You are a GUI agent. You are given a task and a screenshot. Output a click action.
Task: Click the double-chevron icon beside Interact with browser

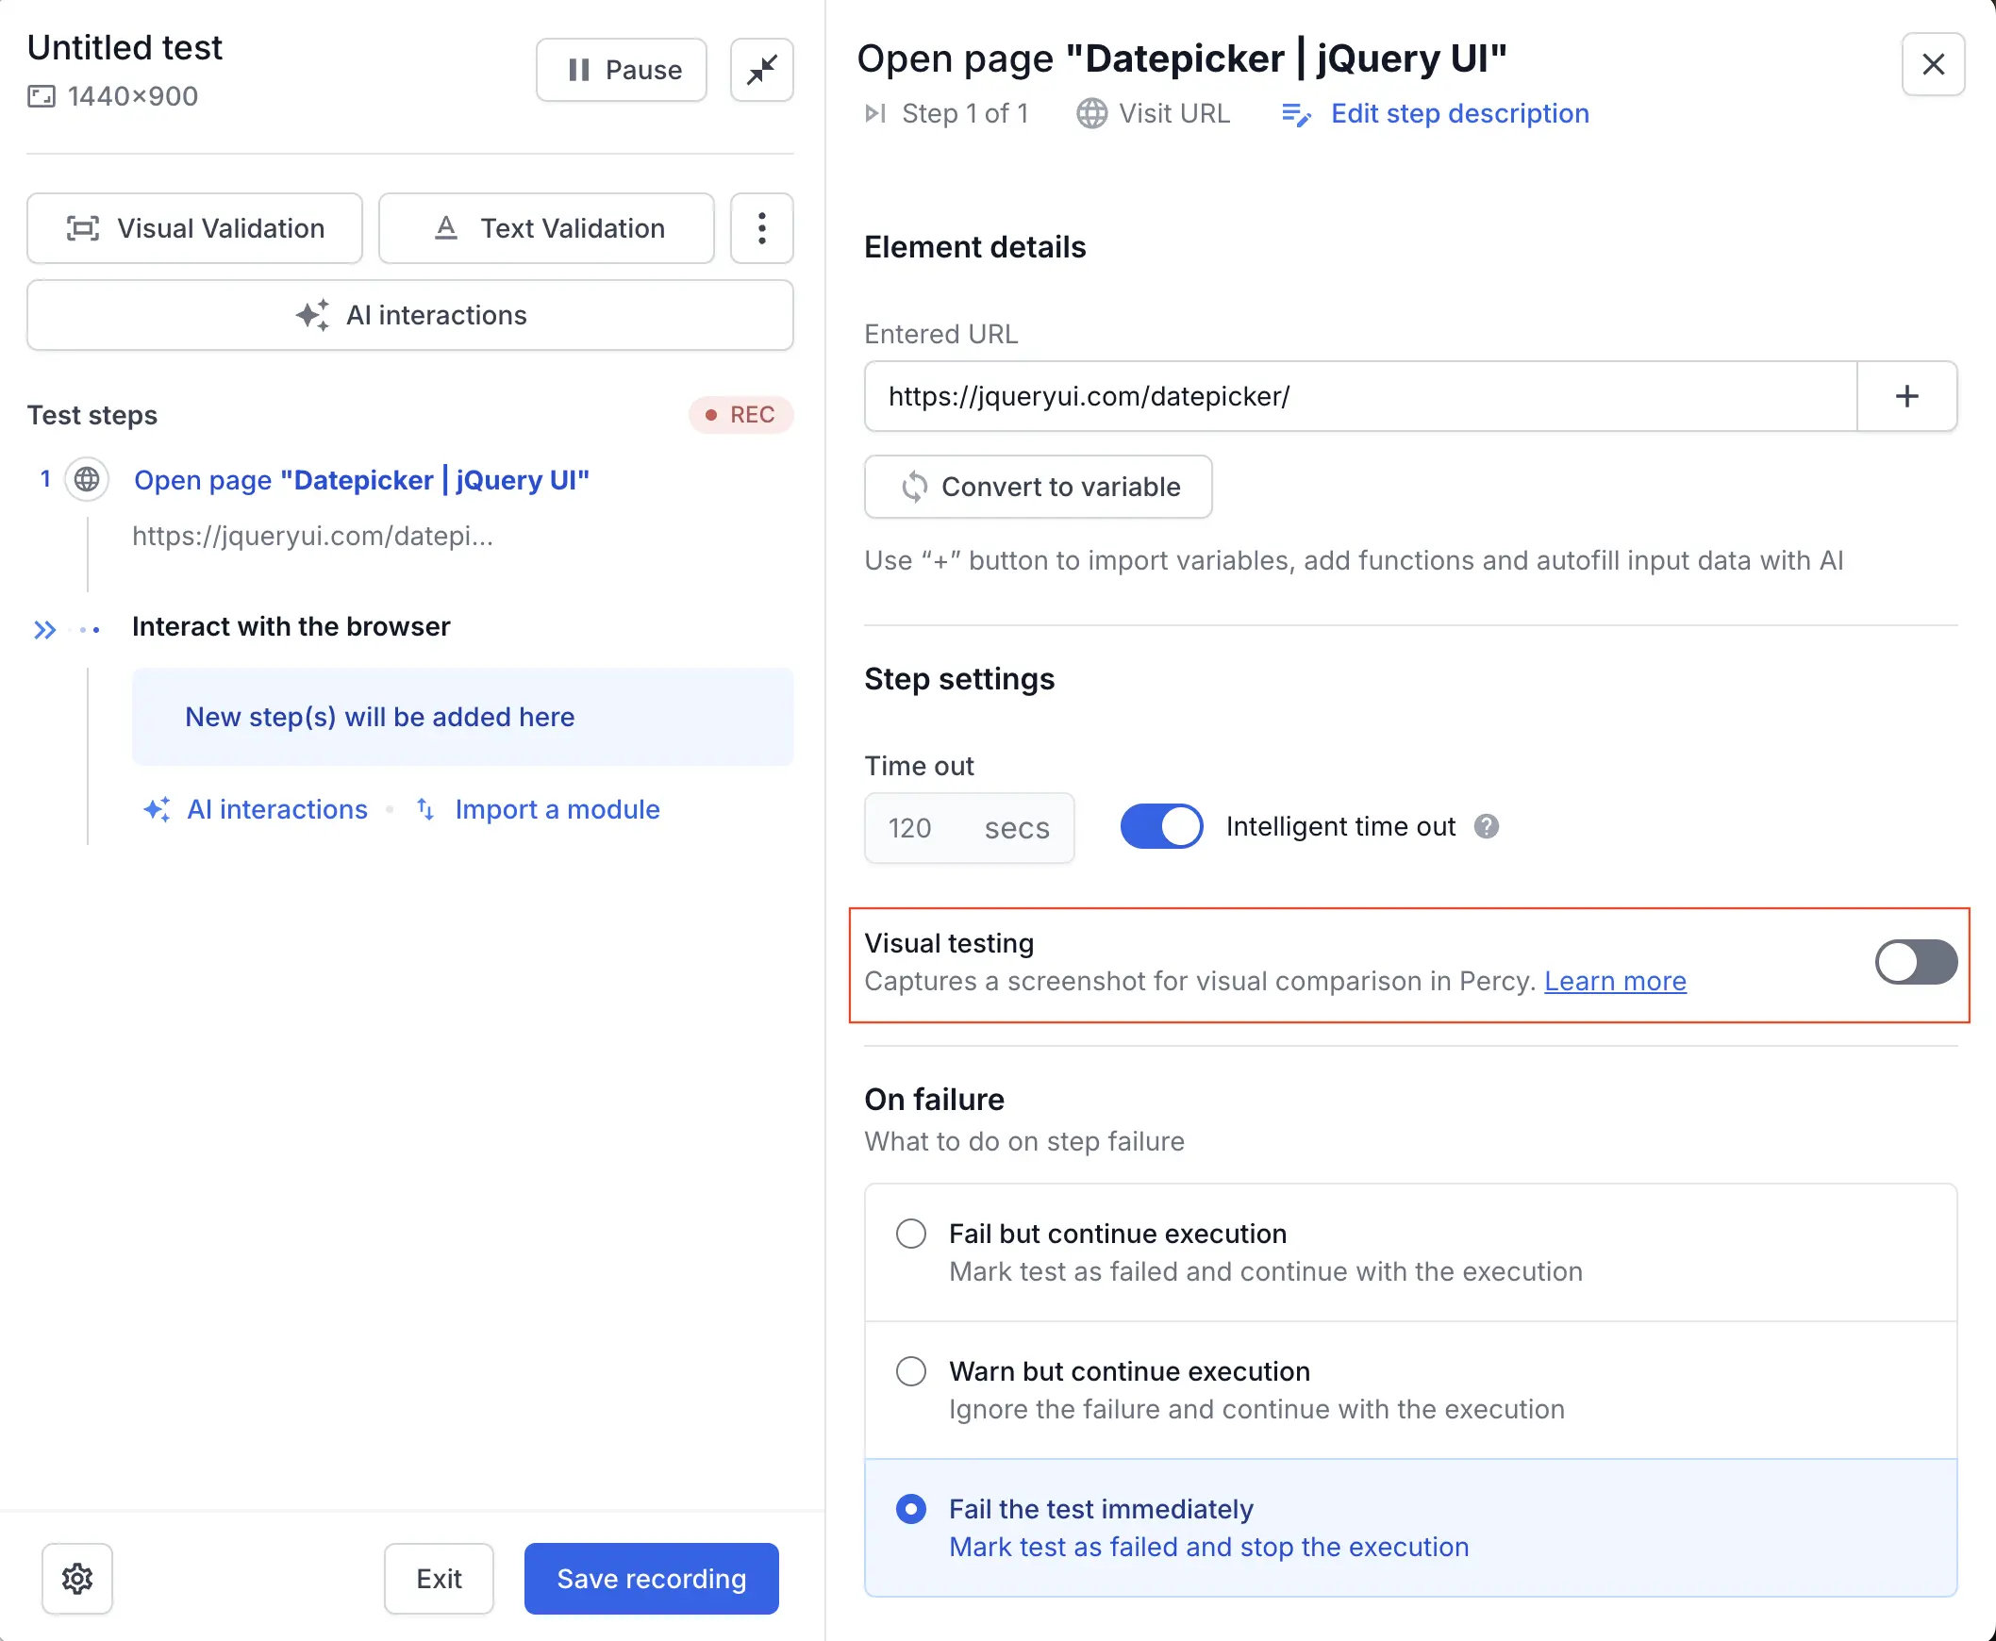[x=44, y=629]
